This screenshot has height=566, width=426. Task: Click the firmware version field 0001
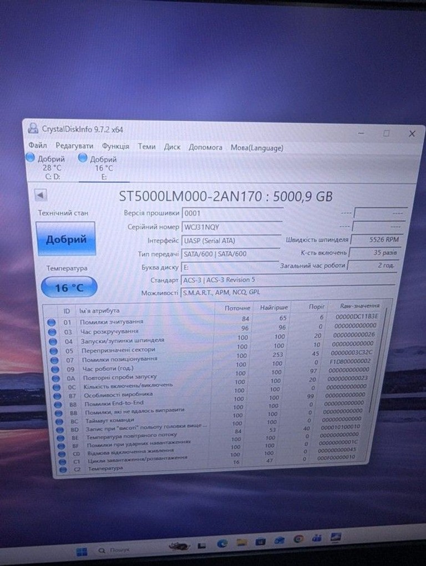pos(232,213)
